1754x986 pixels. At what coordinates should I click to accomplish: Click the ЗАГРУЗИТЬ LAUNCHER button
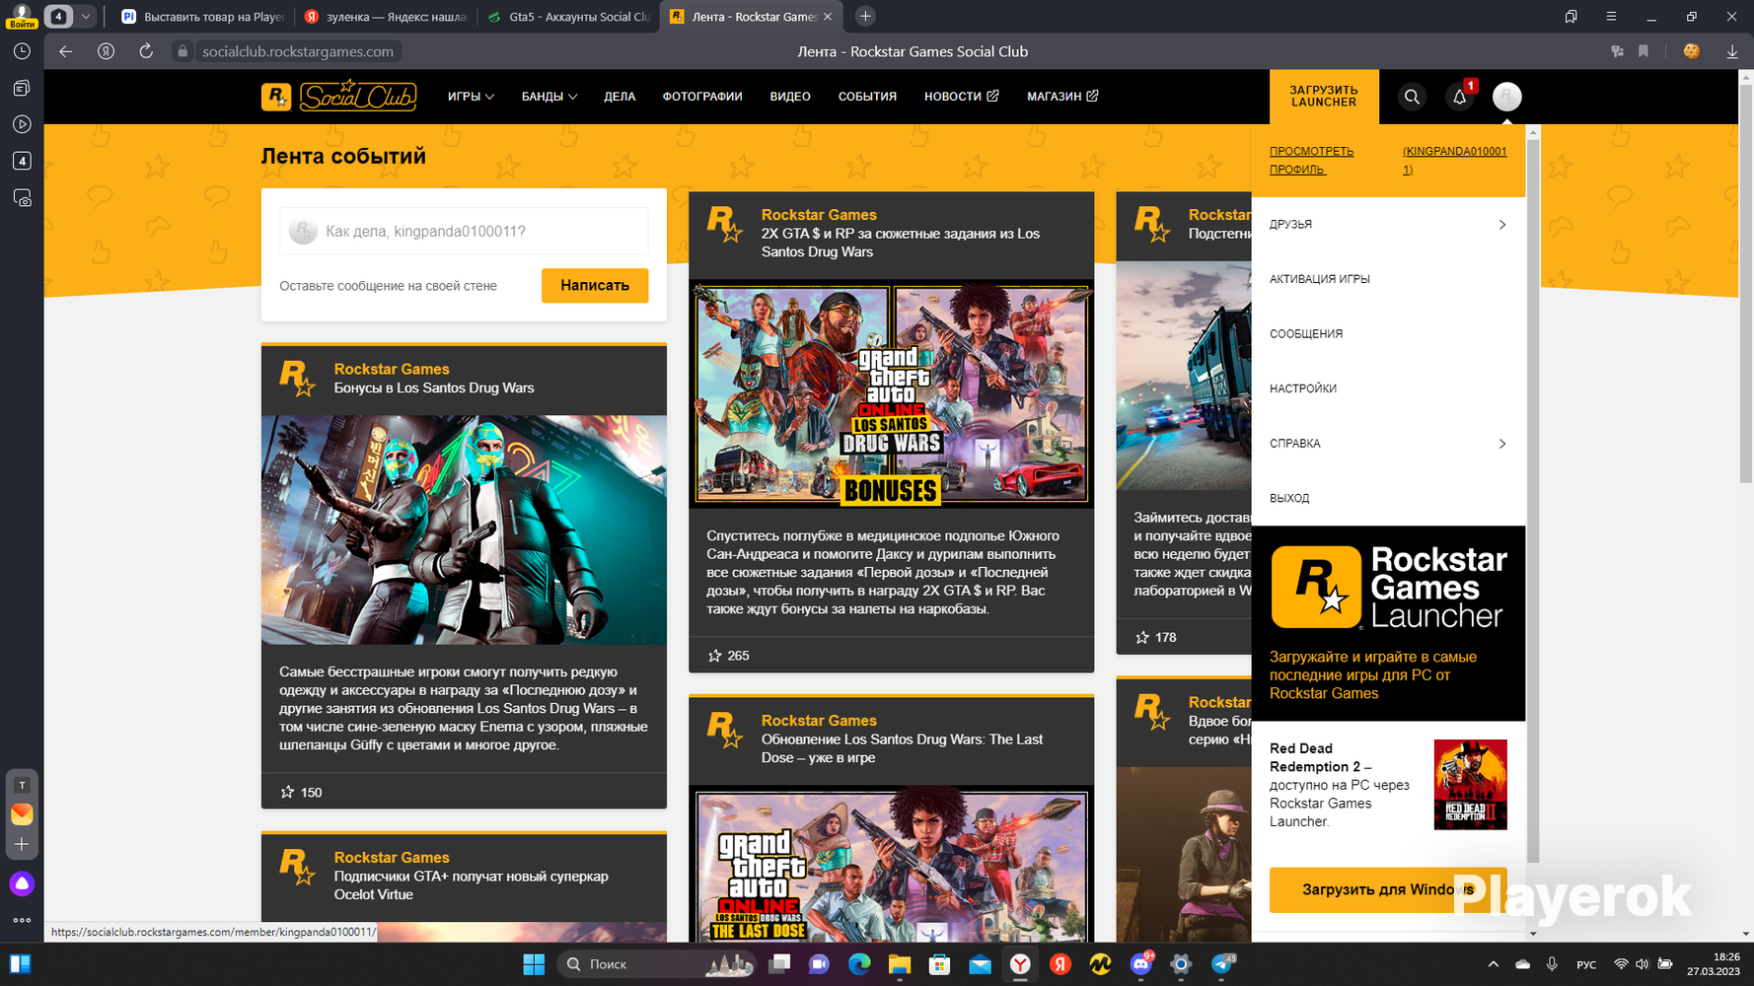pos(1324,97)
